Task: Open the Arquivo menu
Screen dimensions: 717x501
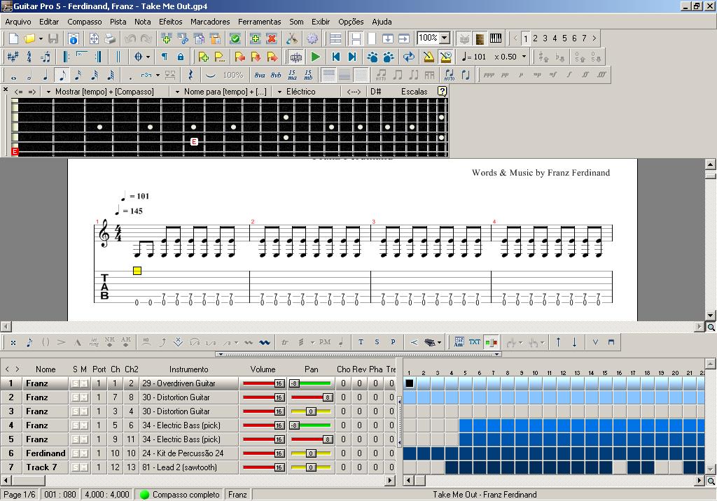Action: pyautogui.click(x=18, y=22)
